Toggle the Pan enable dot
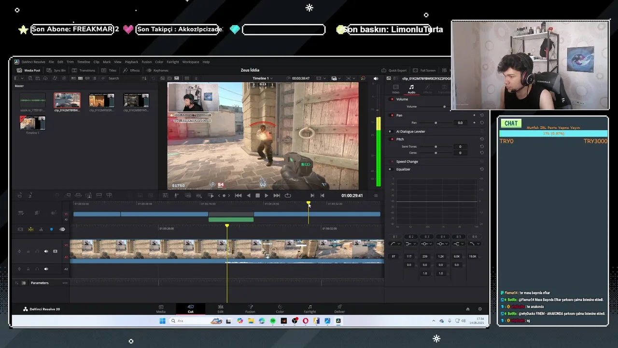The image size is (618, 348). (x=392, y=115)
